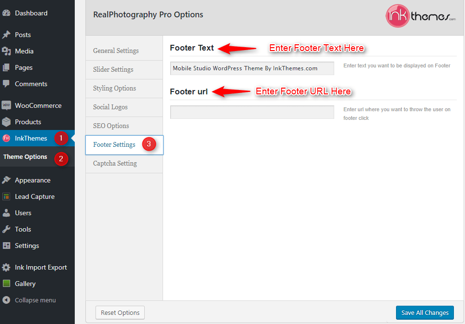Screen dimensions: 465x324
Task: Click the Save All Changes button
Action: click(424, 312)
